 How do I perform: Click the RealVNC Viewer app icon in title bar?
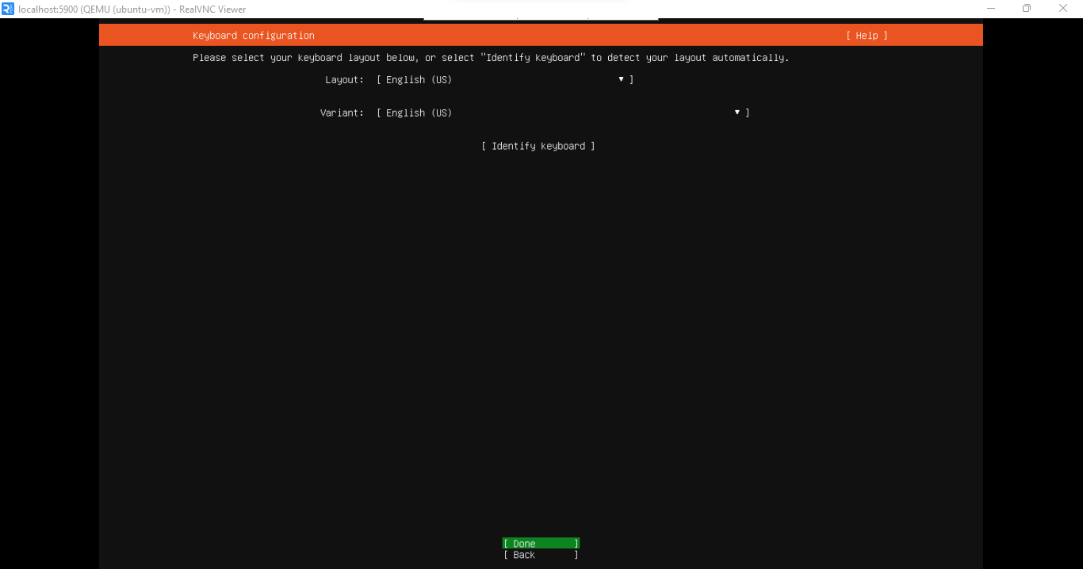click(x=8, y=9)
